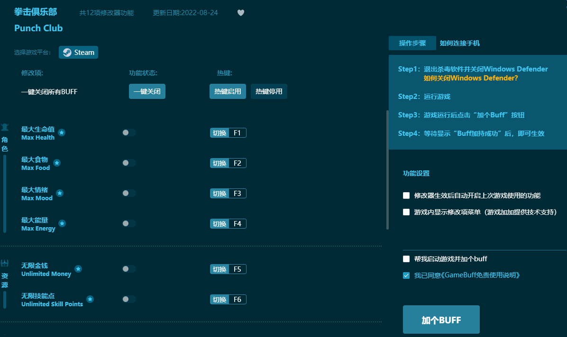
Task: Click the F3 hotkey field
Action: [238, 194]
